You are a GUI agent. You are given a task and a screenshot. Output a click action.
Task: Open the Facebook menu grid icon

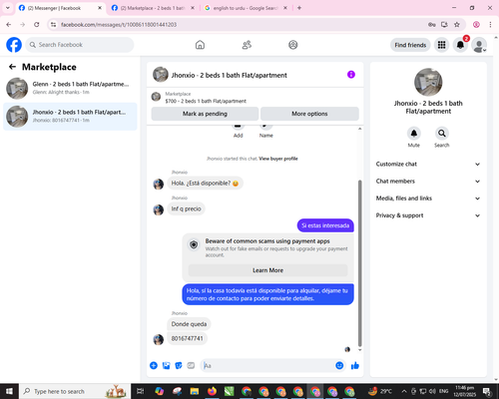pyautogui.click(x=441, y=45)
